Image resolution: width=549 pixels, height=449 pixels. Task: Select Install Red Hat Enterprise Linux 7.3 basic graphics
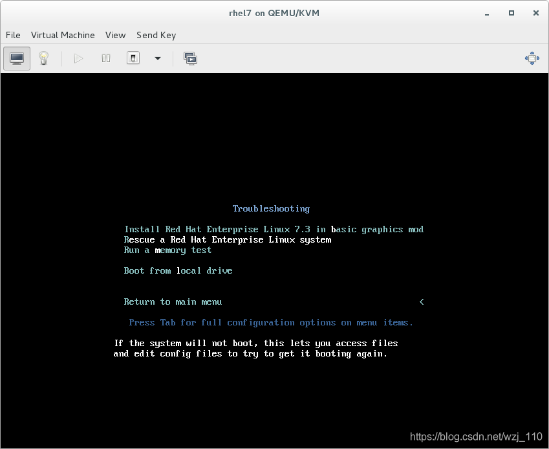pyautogui.click(x=274, y=230)
